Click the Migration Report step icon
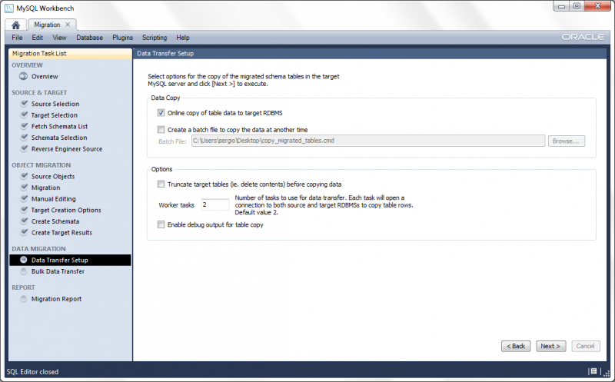 pos(25,299)
